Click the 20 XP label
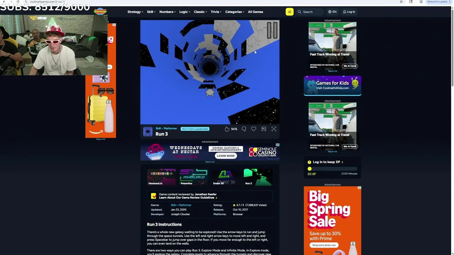This screenshot has height=255, width=454. tap(311, 174)
